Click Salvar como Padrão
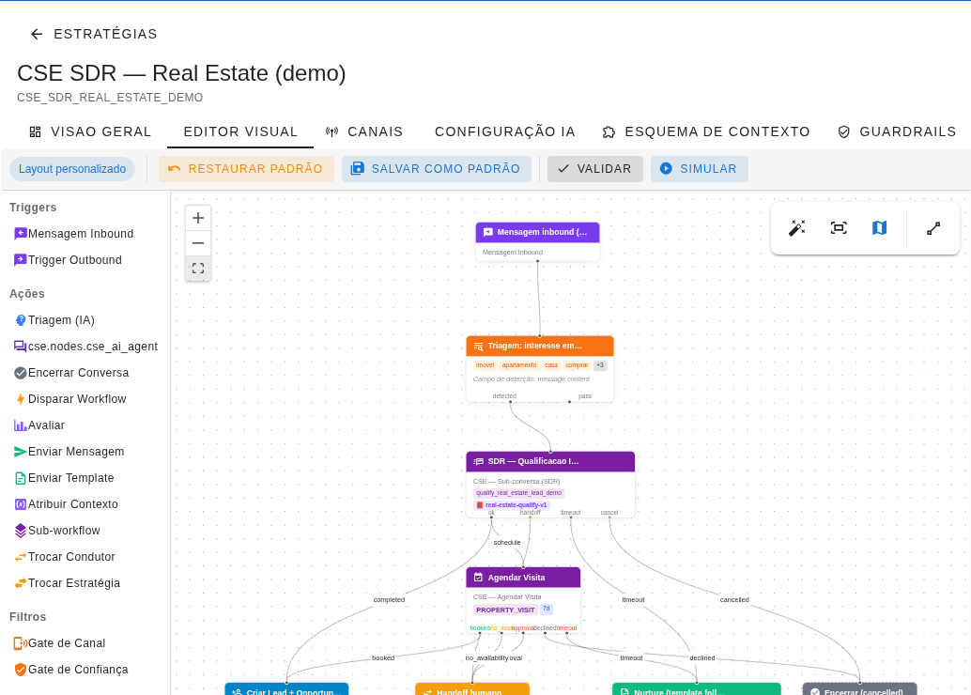This screenshot has width=971, height=695. coord(436,169)
